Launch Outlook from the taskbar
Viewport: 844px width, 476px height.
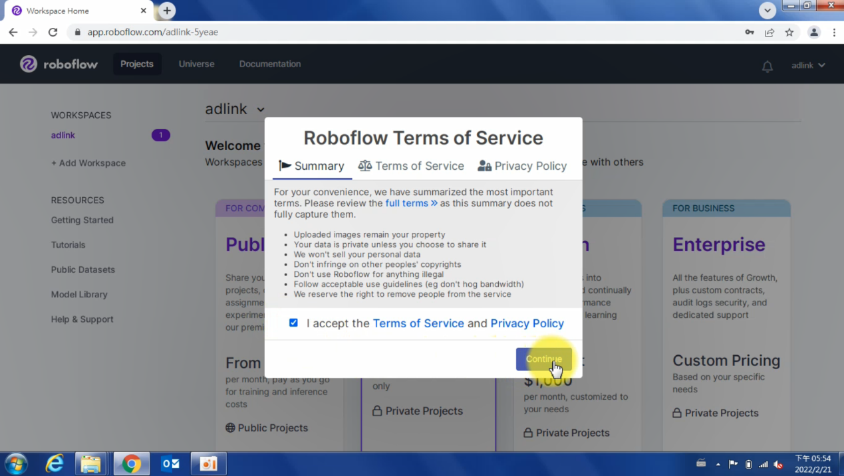pyautogui.click(x=170, y=463)
